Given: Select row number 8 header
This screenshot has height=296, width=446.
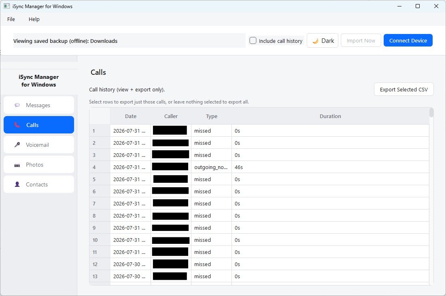Looking at the screenshot, I should (x=100, y=216).
